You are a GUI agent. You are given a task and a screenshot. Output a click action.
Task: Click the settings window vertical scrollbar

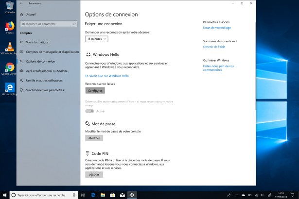click(x=255, y=66)
